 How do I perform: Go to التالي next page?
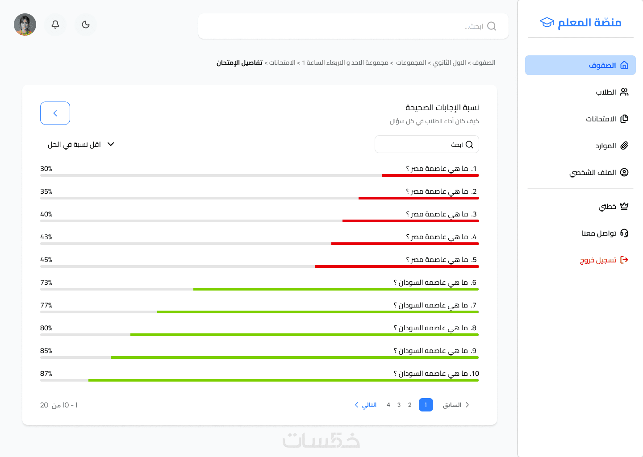pyautogui.click(x=366, y=405)
